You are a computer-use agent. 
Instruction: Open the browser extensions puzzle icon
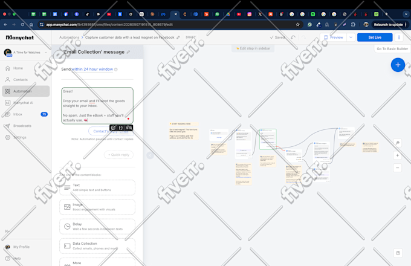(353, 25)
